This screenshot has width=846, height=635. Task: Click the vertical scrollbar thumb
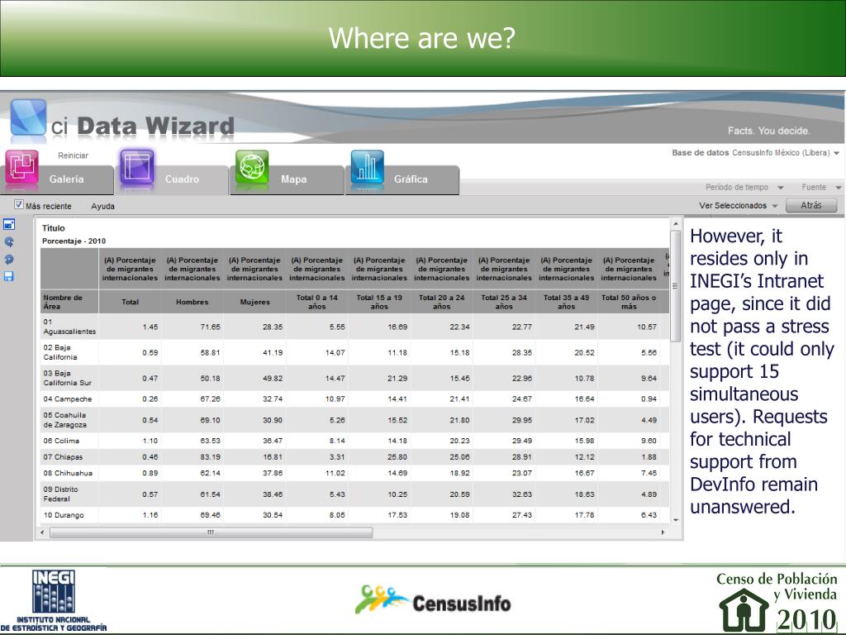point(675,286)
